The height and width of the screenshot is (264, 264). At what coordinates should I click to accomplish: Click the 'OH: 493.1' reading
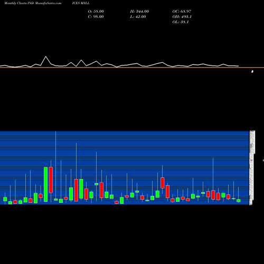(182, 17)
